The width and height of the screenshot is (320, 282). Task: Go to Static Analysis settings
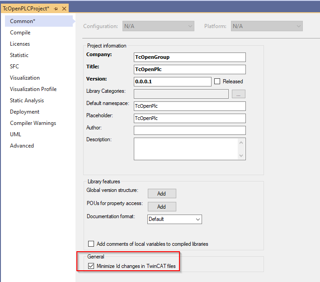pos(27,100)
